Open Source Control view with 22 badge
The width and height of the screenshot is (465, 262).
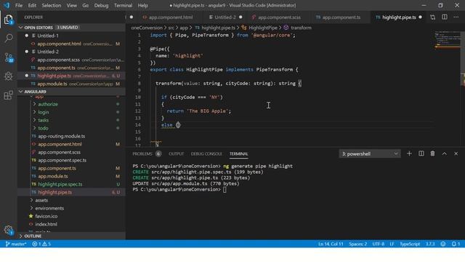[x=8, y=57]
